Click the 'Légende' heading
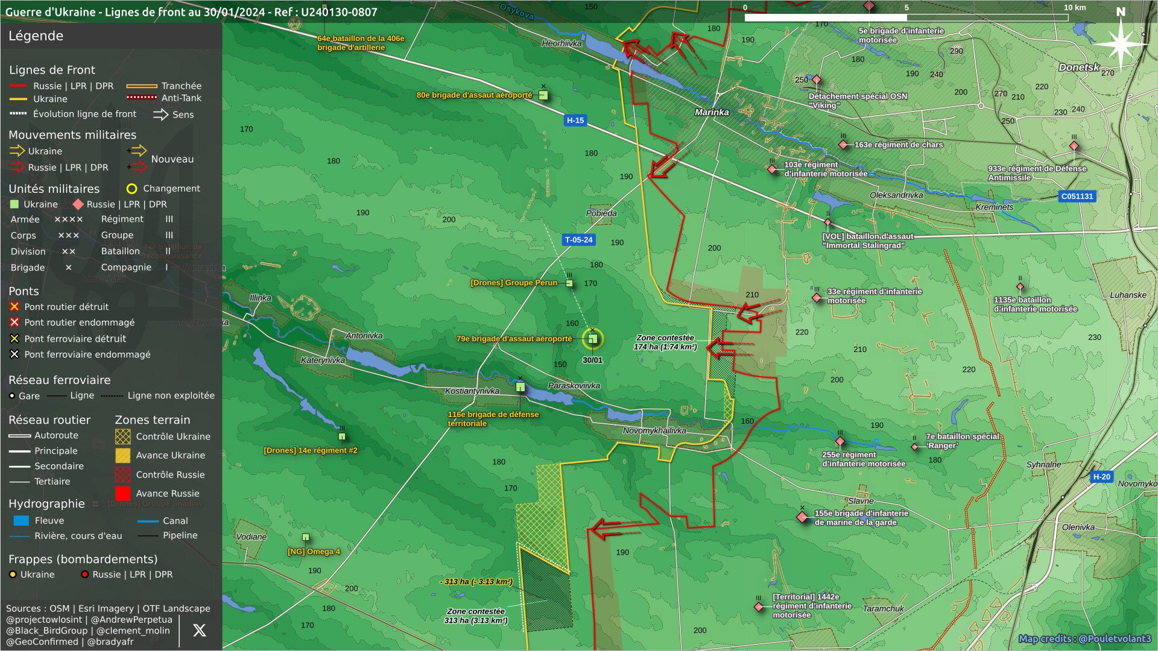The height and width of the screenshot is (651, 1158). tap(36, 36)
